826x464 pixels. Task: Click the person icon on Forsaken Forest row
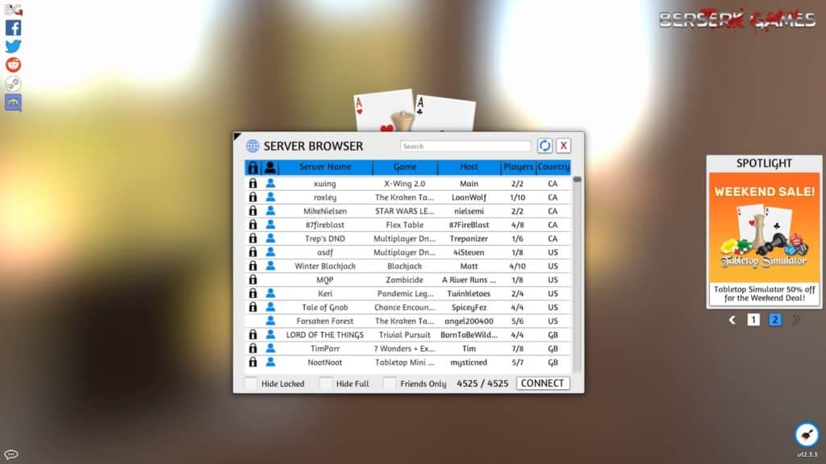pos(270,321)
